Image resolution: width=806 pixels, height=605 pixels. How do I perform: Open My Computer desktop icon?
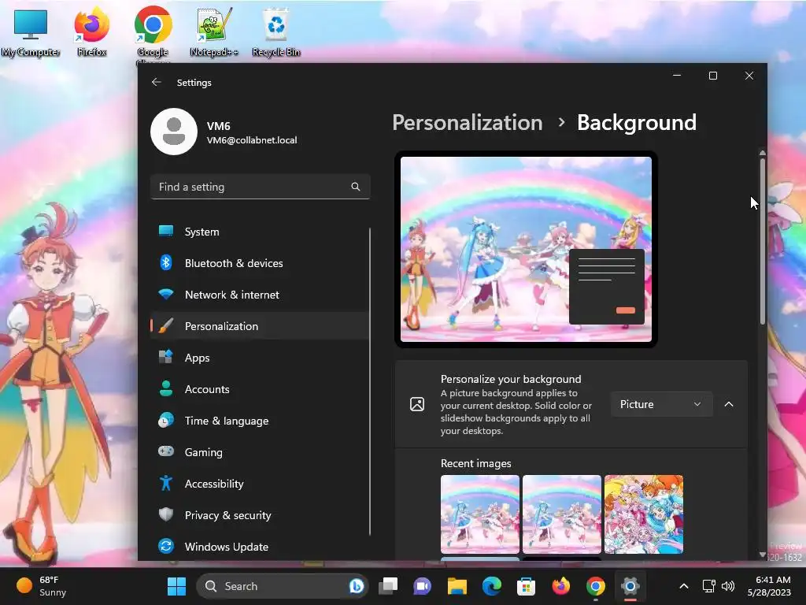(31, 33)
